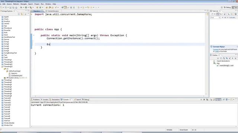The height and width of the screenshot is (133, 238).
Task: Collapse All in Package Explorer toolbar
Action: click(x=19, y=14)
